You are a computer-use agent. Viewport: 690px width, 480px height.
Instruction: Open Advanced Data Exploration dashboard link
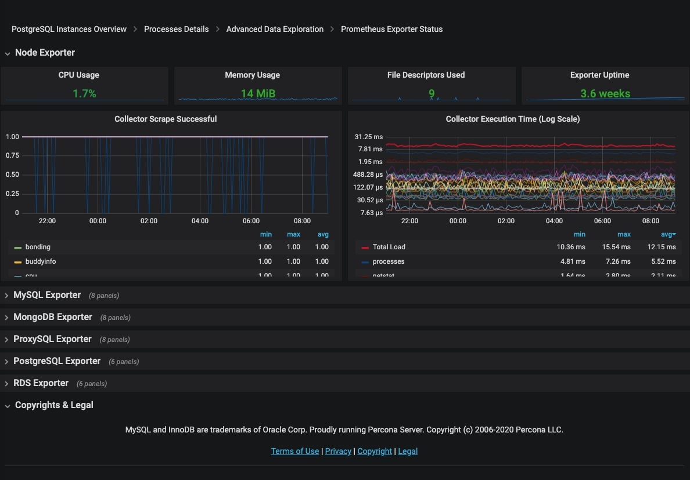coord(275,29)
